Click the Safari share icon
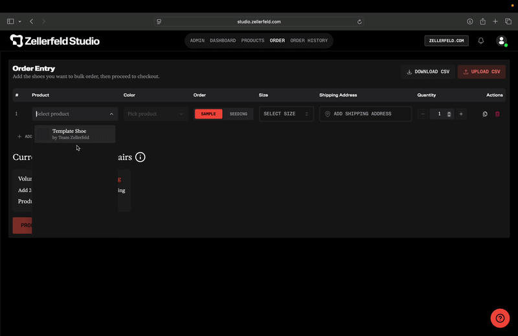The width and height of the screenshot is (518, 336). click(x=482, y=21)
